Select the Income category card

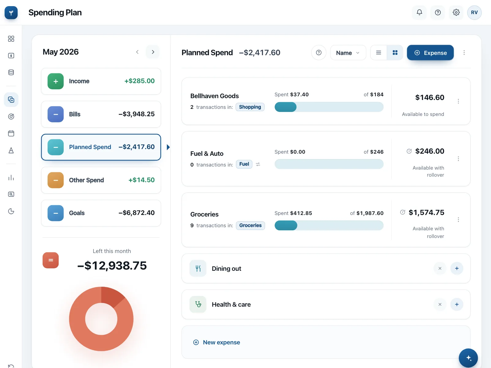click(101, 81)
